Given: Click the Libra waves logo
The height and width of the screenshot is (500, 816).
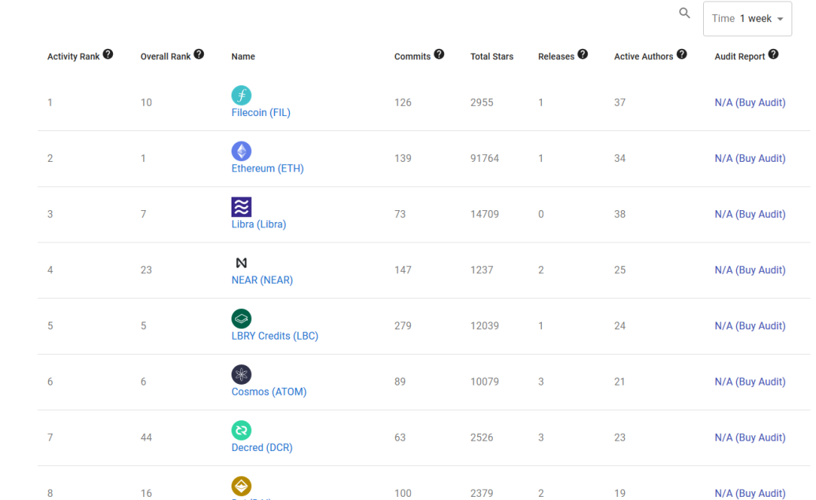Looking at the screenshot, I should click(242, 206).
